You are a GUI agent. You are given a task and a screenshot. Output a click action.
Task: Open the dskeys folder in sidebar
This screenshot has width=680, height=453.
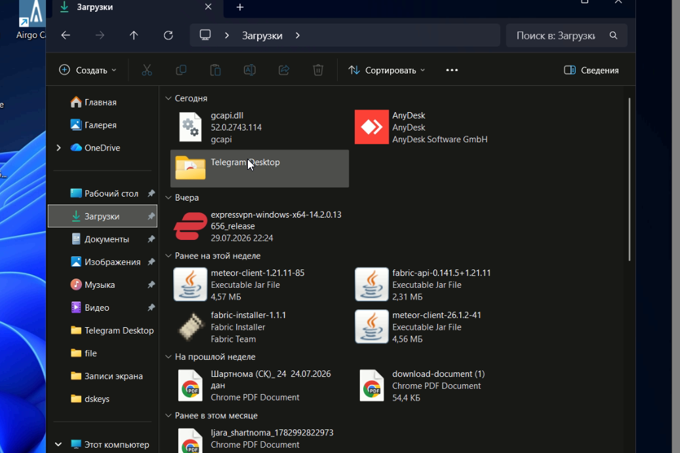coord(102,399)
